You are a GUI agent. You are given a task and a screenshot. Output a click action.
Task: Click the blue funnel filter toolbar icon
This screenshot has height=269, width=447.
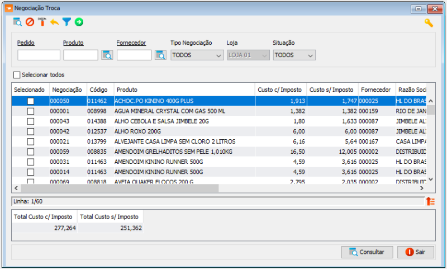[x=66, y=22]
